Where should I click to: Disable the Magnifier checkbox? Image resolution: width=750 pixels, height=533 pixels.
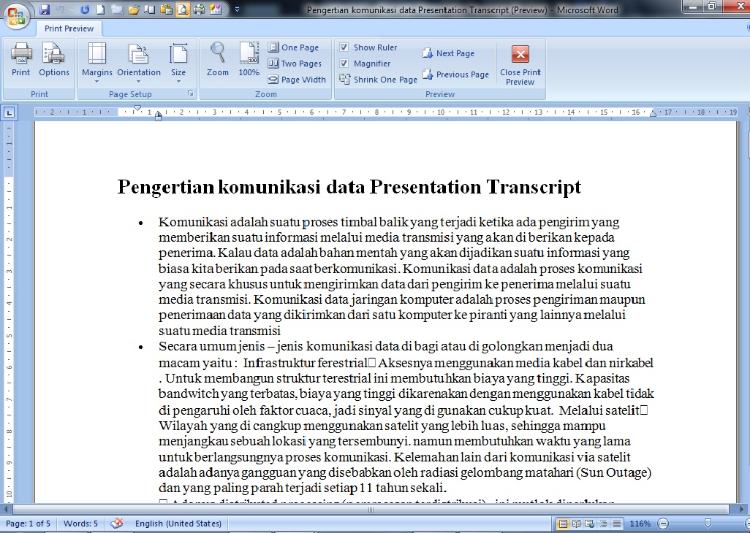click(343, 63)
